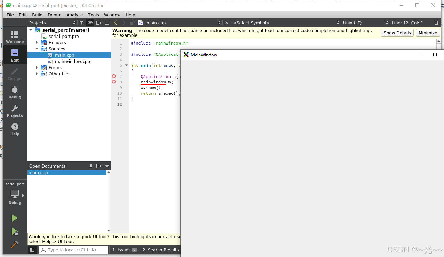Open the Search Results output pane
This screenshot has width=444, height=257.
coord(160,250)
